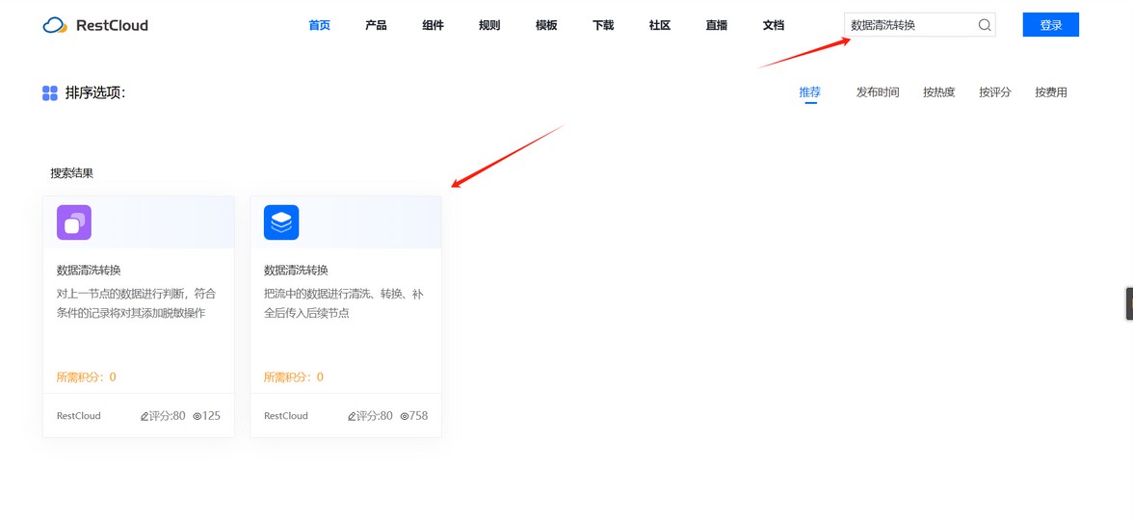The image size is (1133, 520).
Task: Click the four-square grid icon beside 排序选项
Action: coord(50,93)
